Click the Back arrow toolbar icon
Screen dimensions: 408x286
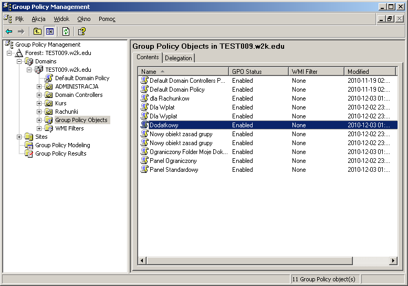pos(9,31)
